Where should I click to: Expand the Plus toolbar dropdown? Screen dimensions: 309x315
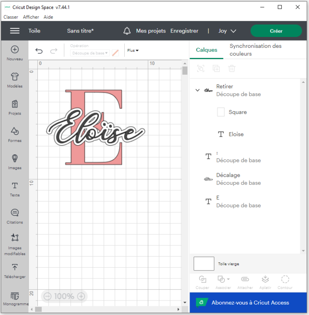point(133,51)
